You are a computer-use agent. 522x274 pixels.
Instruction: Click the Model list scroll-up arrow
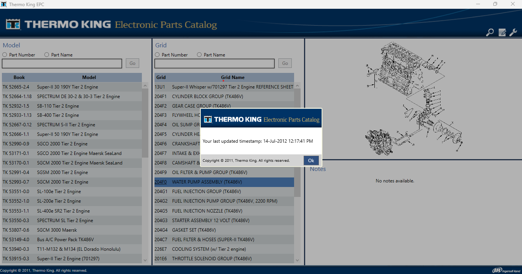[145, 85]
